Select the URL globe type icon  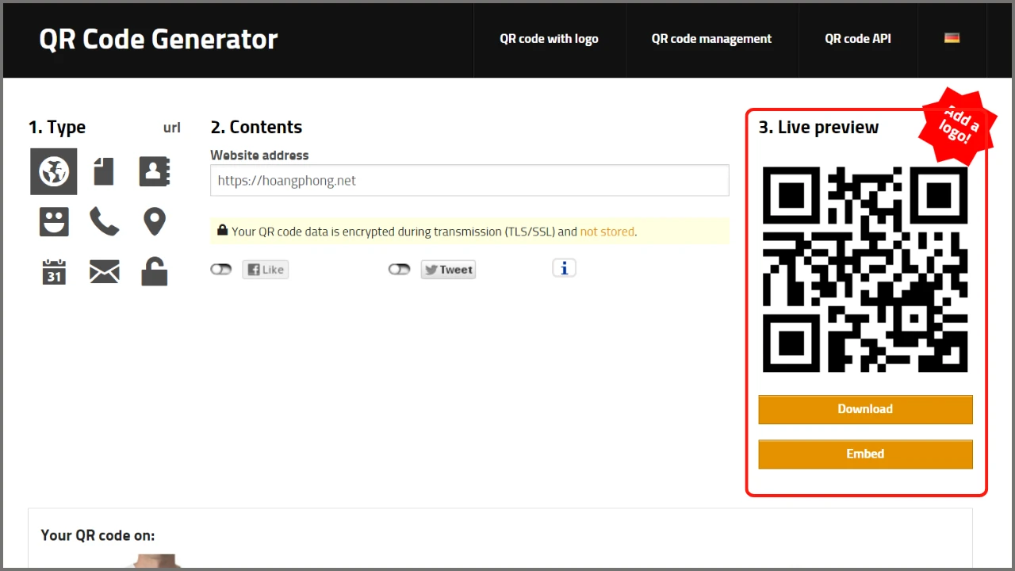point(54,171)
